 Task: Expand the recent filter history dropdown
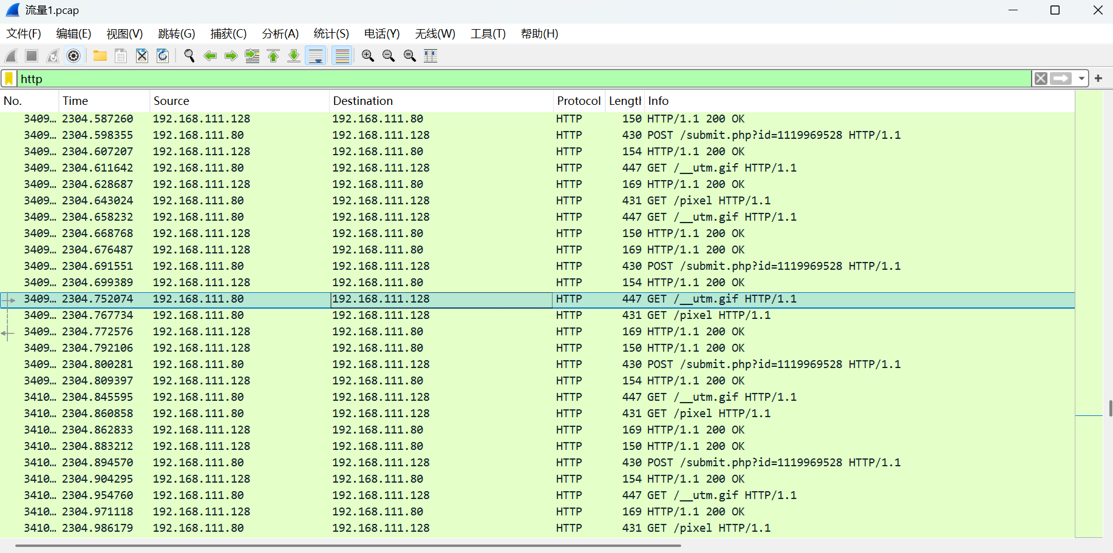click(1081, 79)
